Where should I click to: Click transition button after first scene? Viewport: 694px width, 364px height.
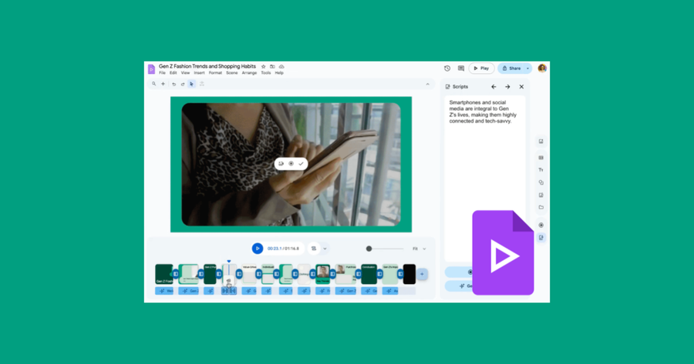(x=176, y=274)
